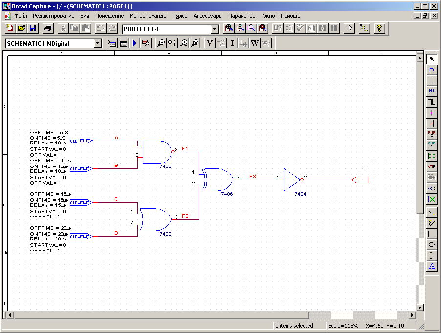The height and width of the screenshot is (333, 441).
Task: Choose Place Hierarchical Port tool
Action: (432, 166)
